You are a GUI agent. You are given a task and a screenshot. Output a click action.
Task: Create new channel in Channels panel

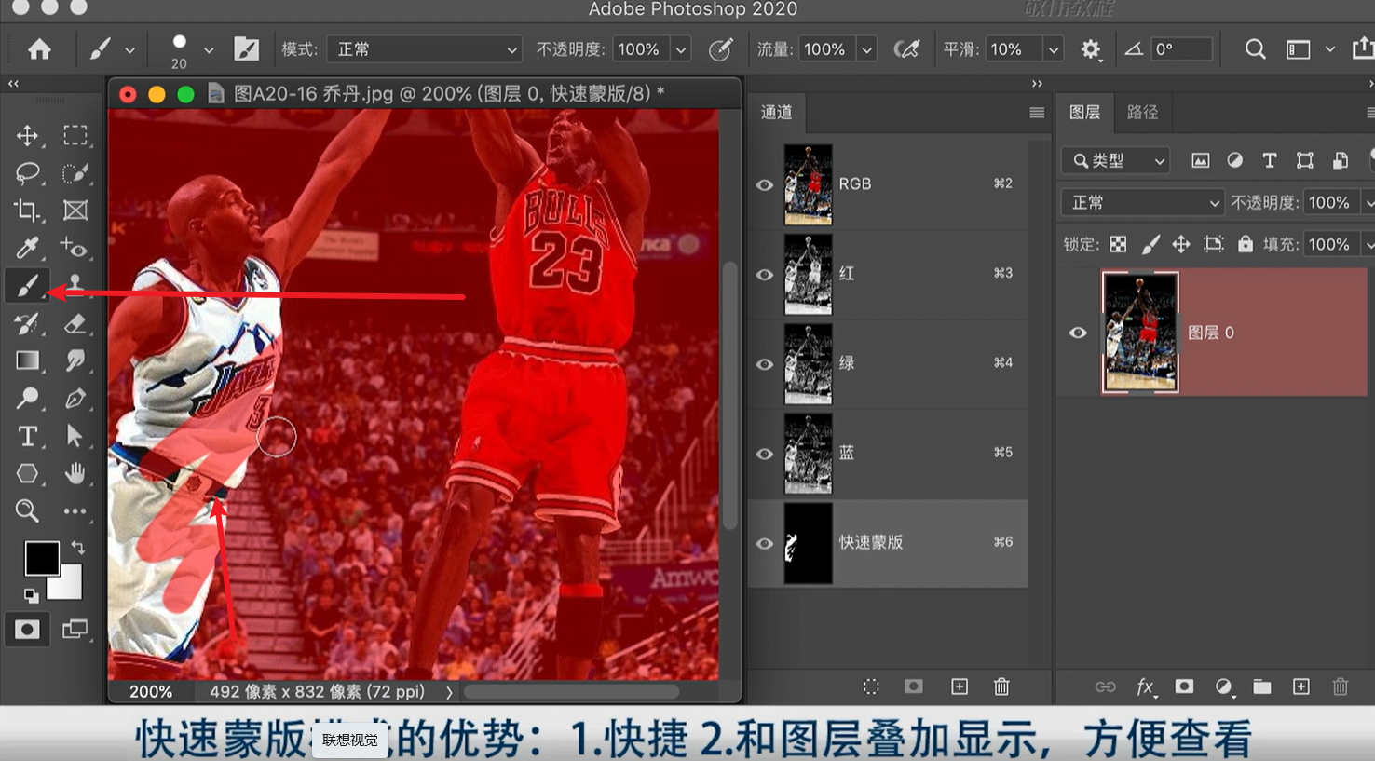point(960,686)
